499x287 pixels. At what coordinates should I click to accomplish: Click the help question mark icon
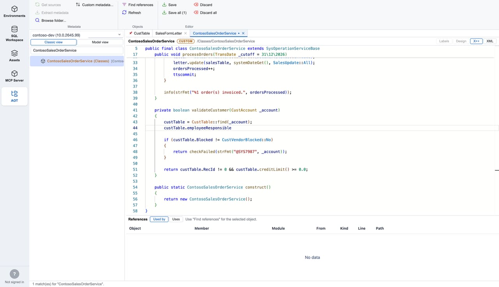[14, 274]
